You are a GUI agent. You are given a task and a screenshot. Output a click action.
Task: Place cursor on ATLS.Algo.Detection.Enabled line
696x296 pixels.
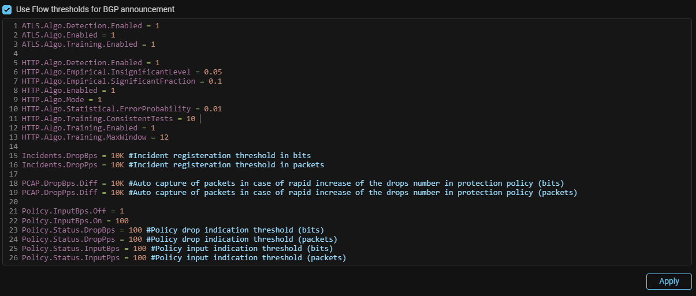point(87,26)
